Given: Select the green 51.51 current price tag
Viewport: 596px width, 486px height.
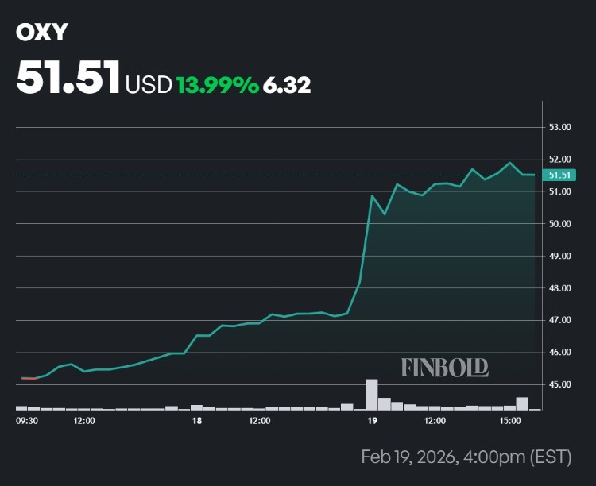Looking at the screenshot, I should pos(559,175).
